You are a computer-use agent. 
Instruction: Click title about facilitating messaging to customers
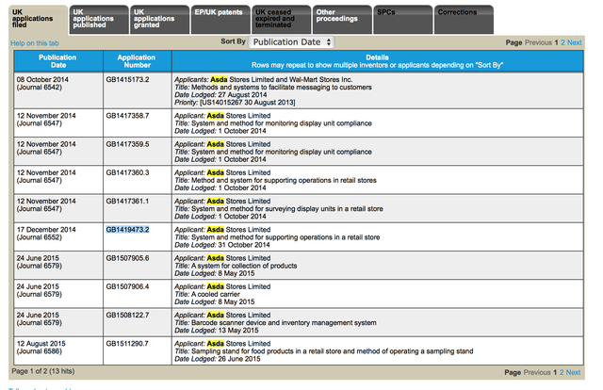click(273, 88)
